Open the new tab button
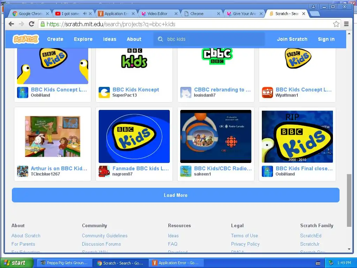This screenshot has width=357, height=268. (x=315, y=14)
